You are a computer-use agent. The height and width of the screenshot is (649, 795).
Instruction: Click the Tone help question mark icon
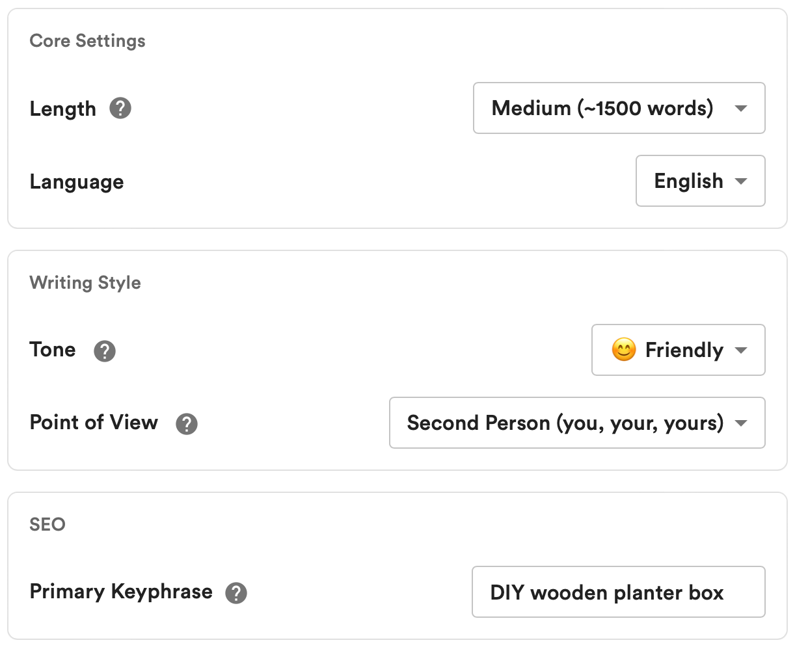coord(105,351)
